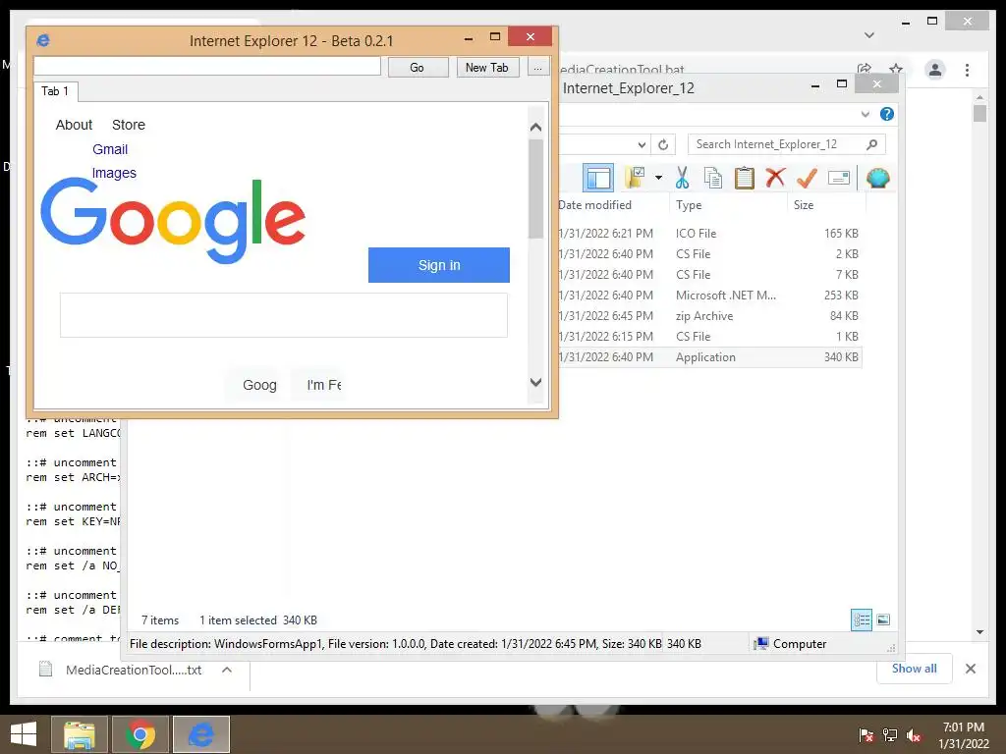Click the clipboard Paste icon

pos(745,178)
